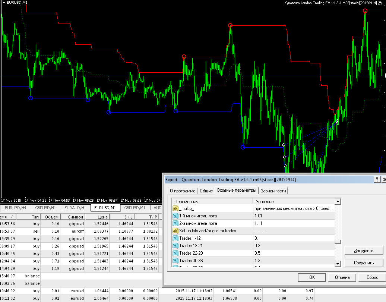This screenshot has height=302, width=386.
Task: Click the parameter list scrollbar thumb
Action: 338,242
